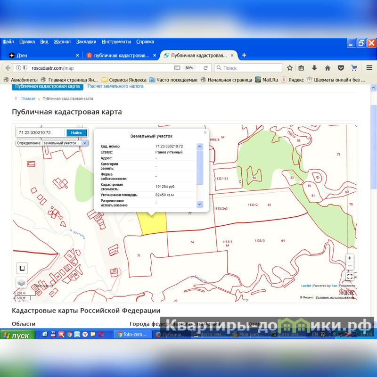This screenshot has width=377, height=377.
Task: Open the Расчет земельного налога link
Action: [x=115, y=86]
